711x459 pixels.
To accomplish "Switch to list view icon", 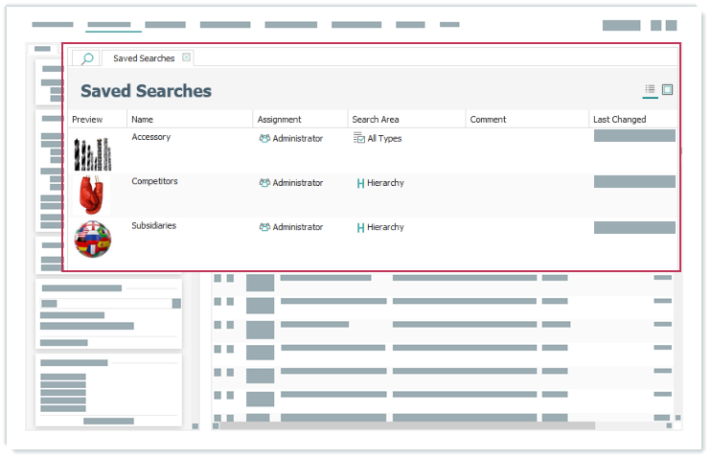I will click(x=650, y=90).
